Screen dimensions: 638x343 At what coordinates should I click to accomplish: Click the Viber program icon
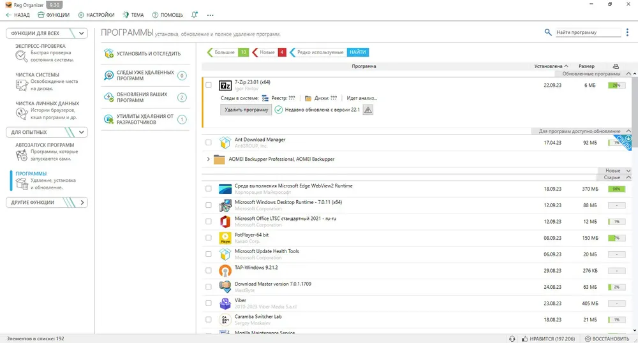[x=225, y=303]
